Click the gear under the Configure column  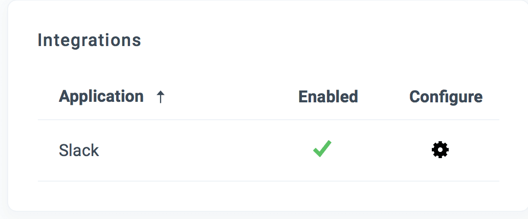(440, 150)
